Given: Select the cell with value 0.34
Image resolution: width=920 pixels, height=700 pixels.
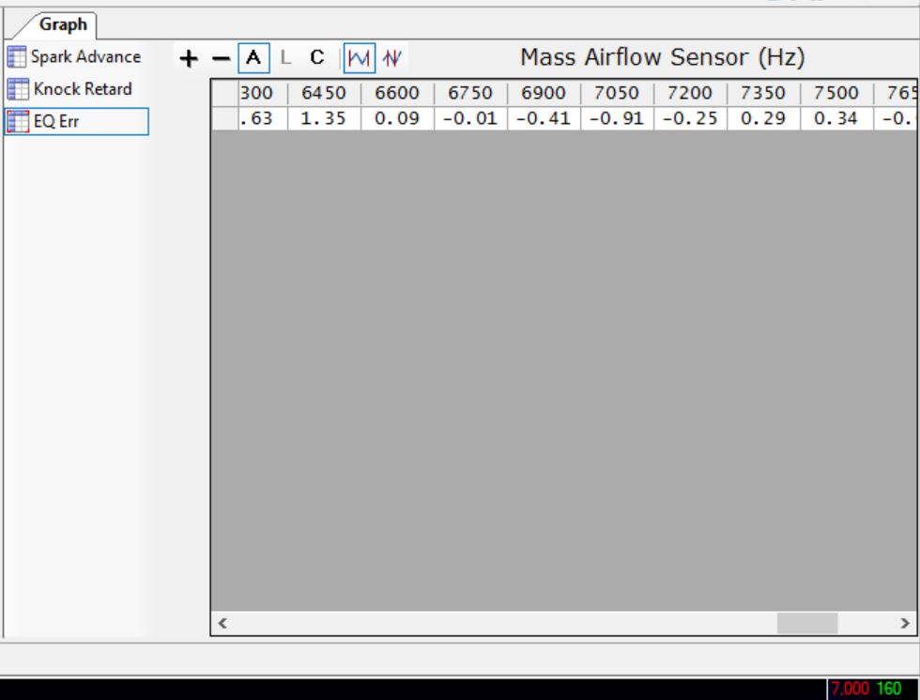Looking at the screenshot, I should point(836,118).
